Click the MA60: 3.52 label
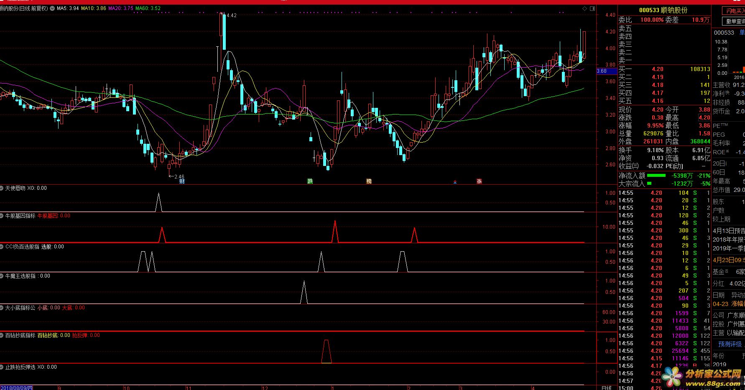The width and height of the screenshot is (745, 390). [148, 8]
